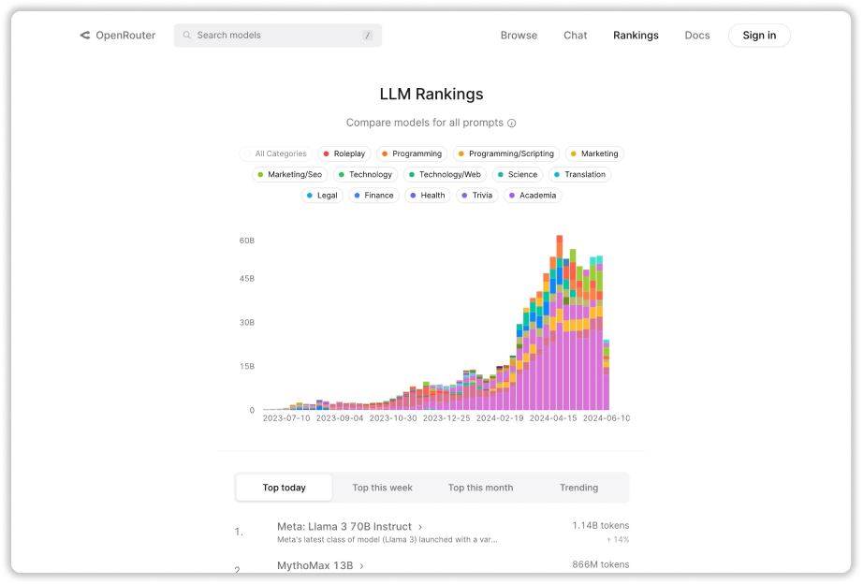The width and height of the screenshot is (863, 584).
Task: Open the Chat nav item
Action: pos(575,36)
